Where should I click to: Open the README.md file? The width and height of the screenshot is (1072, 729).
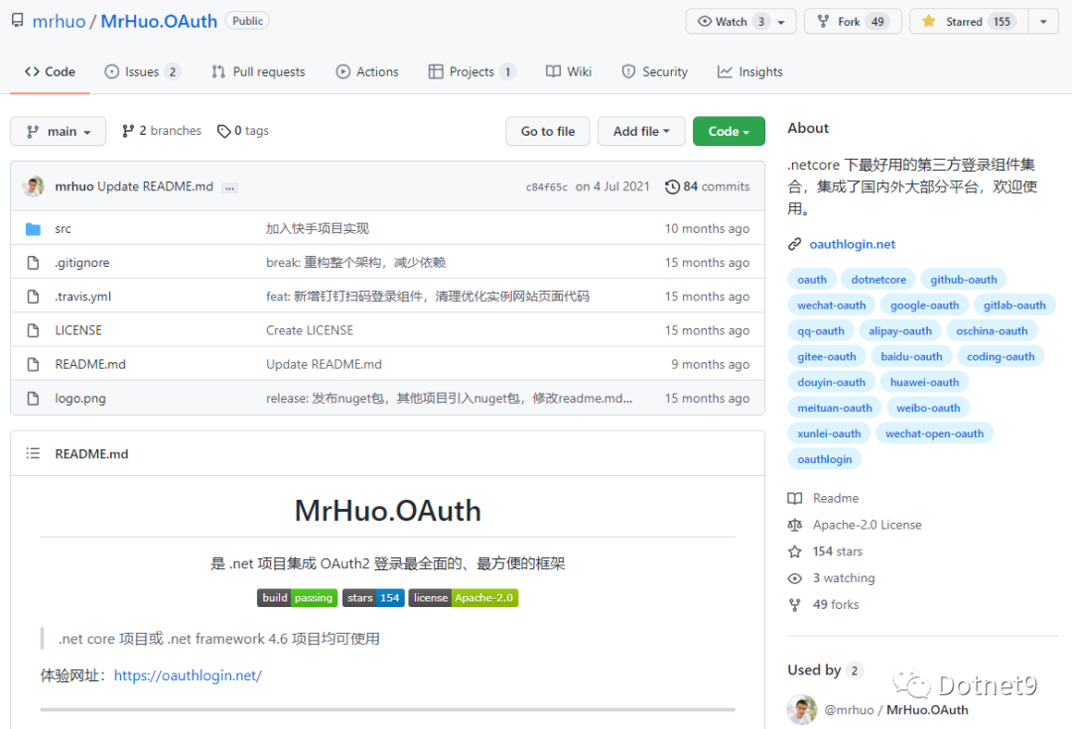90,364
